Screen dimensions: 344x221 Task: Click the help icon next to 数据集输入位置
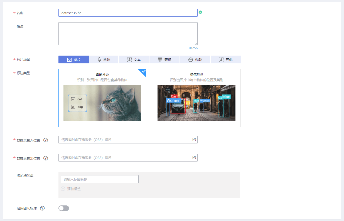46,140
